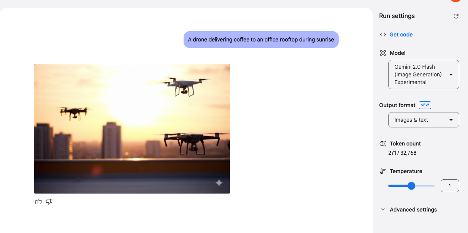Click the Model section icon
Image resolution: width=468 pixels, height=233 pixels.
pyautogui.click(x=383, y=53)
